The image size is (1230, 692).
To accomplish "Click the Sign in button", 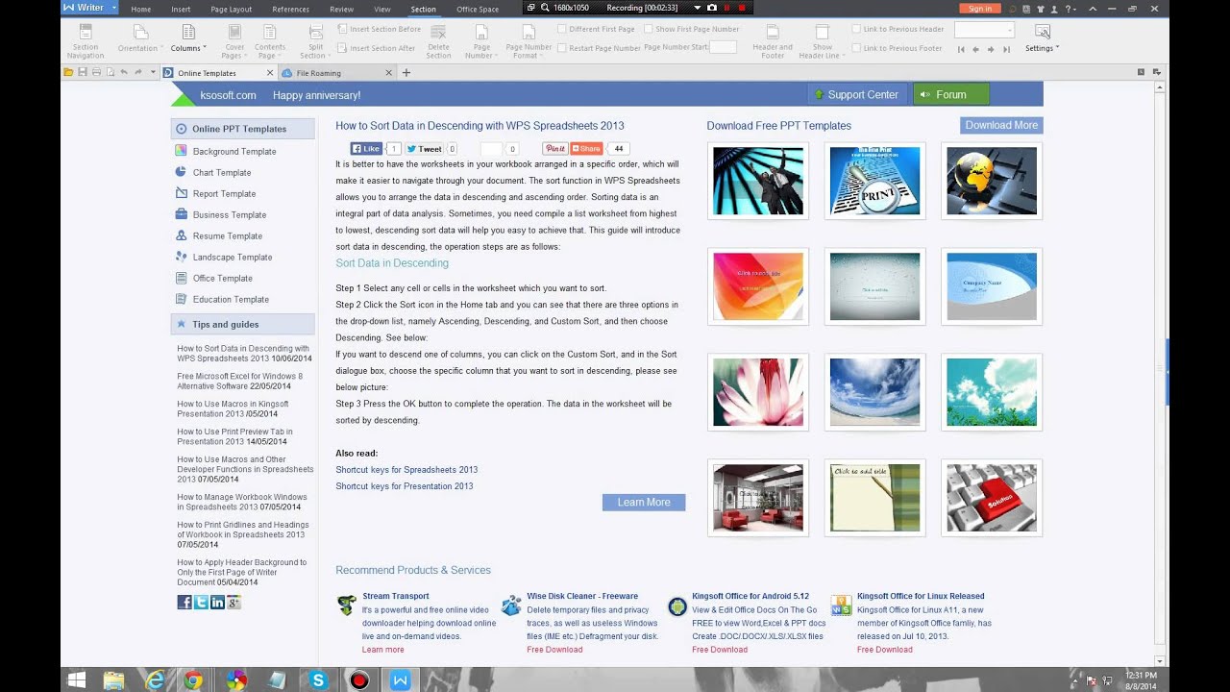I will point(980,9).
